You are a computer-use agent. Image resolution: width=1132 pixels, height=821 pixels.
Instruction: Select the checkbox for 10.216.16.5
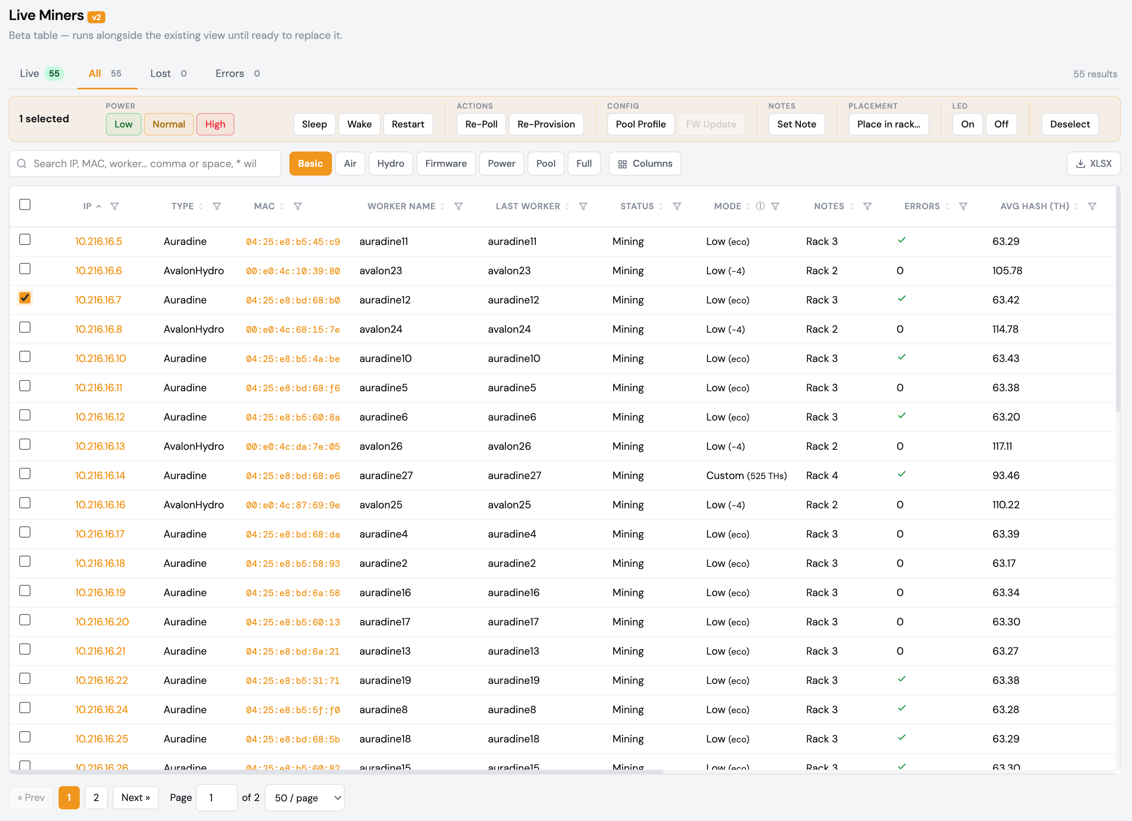point(25,240)
